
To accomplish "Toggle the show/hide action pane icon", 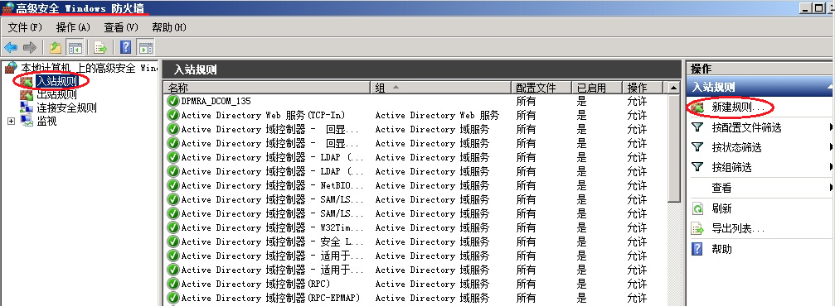I will [145, 48].
